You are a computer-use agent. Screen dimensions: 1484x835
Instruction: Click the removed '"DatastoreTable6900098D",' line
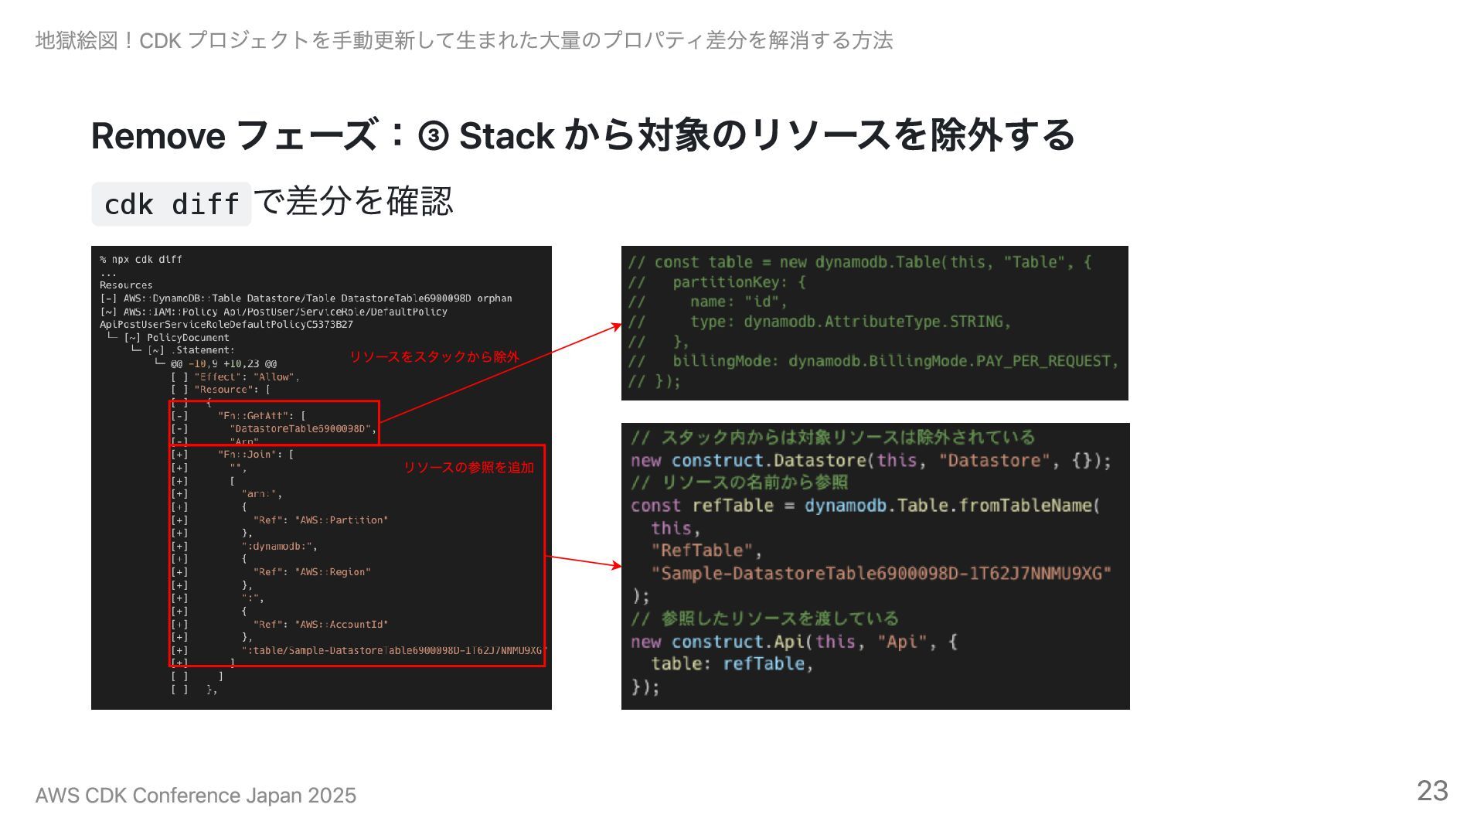click(274, 429)
